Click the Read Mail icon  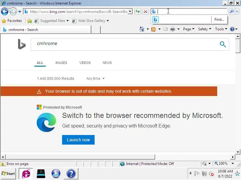tap(165, 29)
